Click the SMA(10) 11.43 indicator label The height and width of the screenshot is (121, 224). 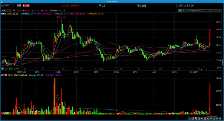pyautogui.click(x=28, y=14)
